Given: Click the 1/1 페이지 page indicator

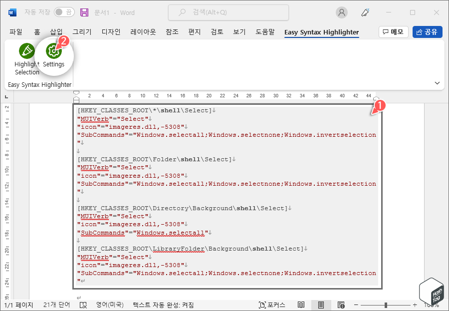Looking at the screenshot, I should pos(18,305).
